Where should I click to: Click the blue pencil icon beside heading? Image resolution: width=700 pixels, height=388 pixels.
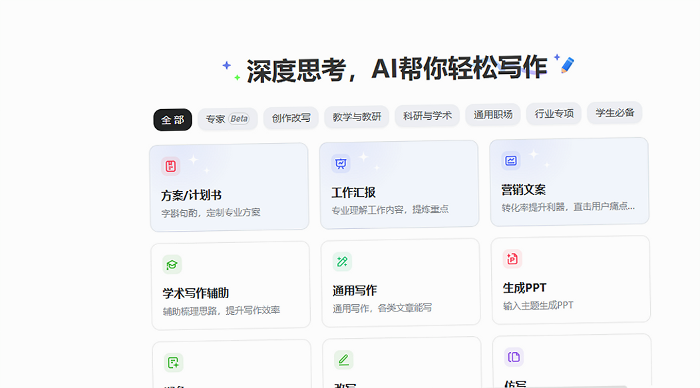pyautogui.click(x=568, y=65)
